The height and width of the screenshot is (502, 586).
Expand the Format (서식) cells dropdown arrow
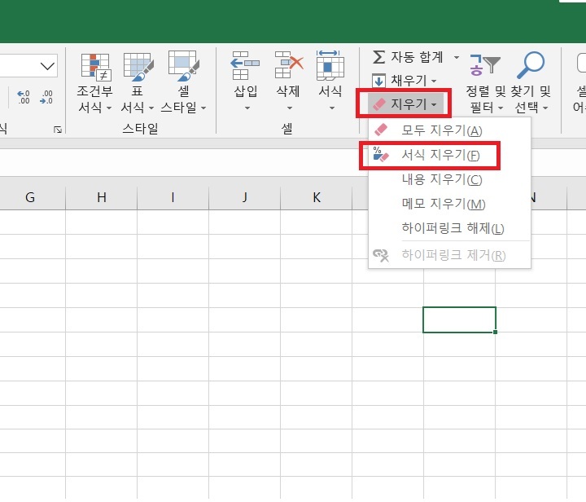click(331, 108)
